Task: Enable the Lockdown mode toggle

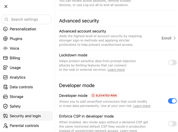Action: point(172,63)
